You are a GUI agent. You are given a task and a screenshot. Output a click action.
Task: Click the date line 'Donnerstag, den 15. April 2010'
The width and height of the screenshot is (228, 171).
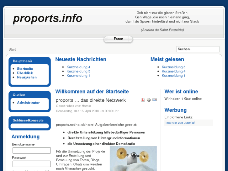click(x=78, y=111)
